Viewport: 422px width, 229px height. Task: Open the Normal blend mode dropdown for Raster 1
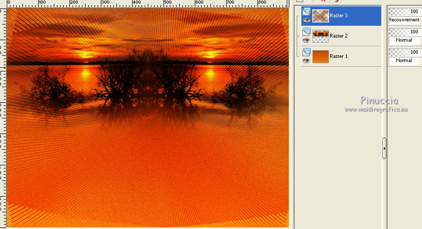click(x=405, y=61)
